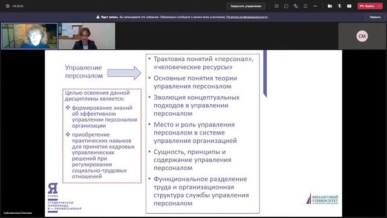
Task: Click item приобретение практических навыков
Action: point(103,156)
